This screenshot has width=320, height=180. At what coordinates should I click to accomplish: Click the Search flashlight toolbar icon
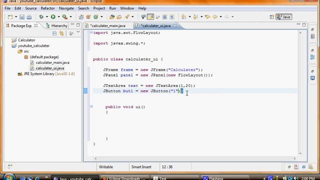pyautogui.click(x=127, y=17)
